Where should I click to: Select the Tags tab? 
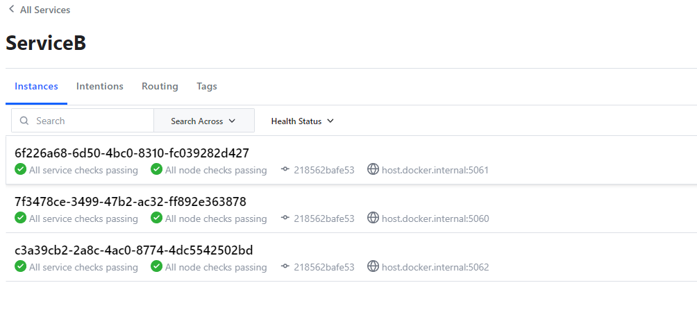point(207,87)
